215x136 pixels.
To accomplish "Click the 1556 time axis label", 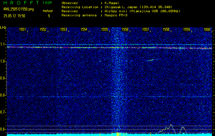I will 125,30.
